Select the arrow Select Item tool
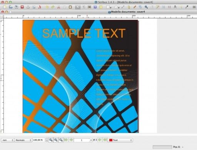This screenshot has width=197, height=150. (78, 7)
